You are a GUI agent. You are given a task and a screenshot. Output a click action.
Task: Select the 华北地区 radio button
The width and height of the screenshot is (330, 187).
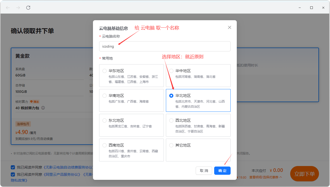(x=171, y=96)
